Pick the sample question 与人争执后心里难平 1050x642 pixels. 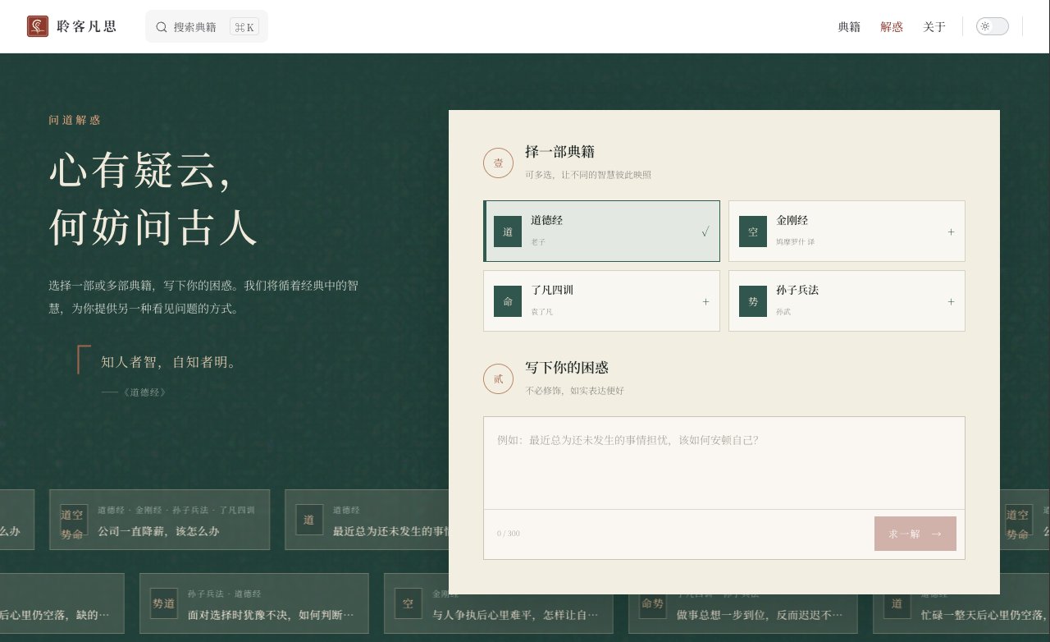point(497,603)
